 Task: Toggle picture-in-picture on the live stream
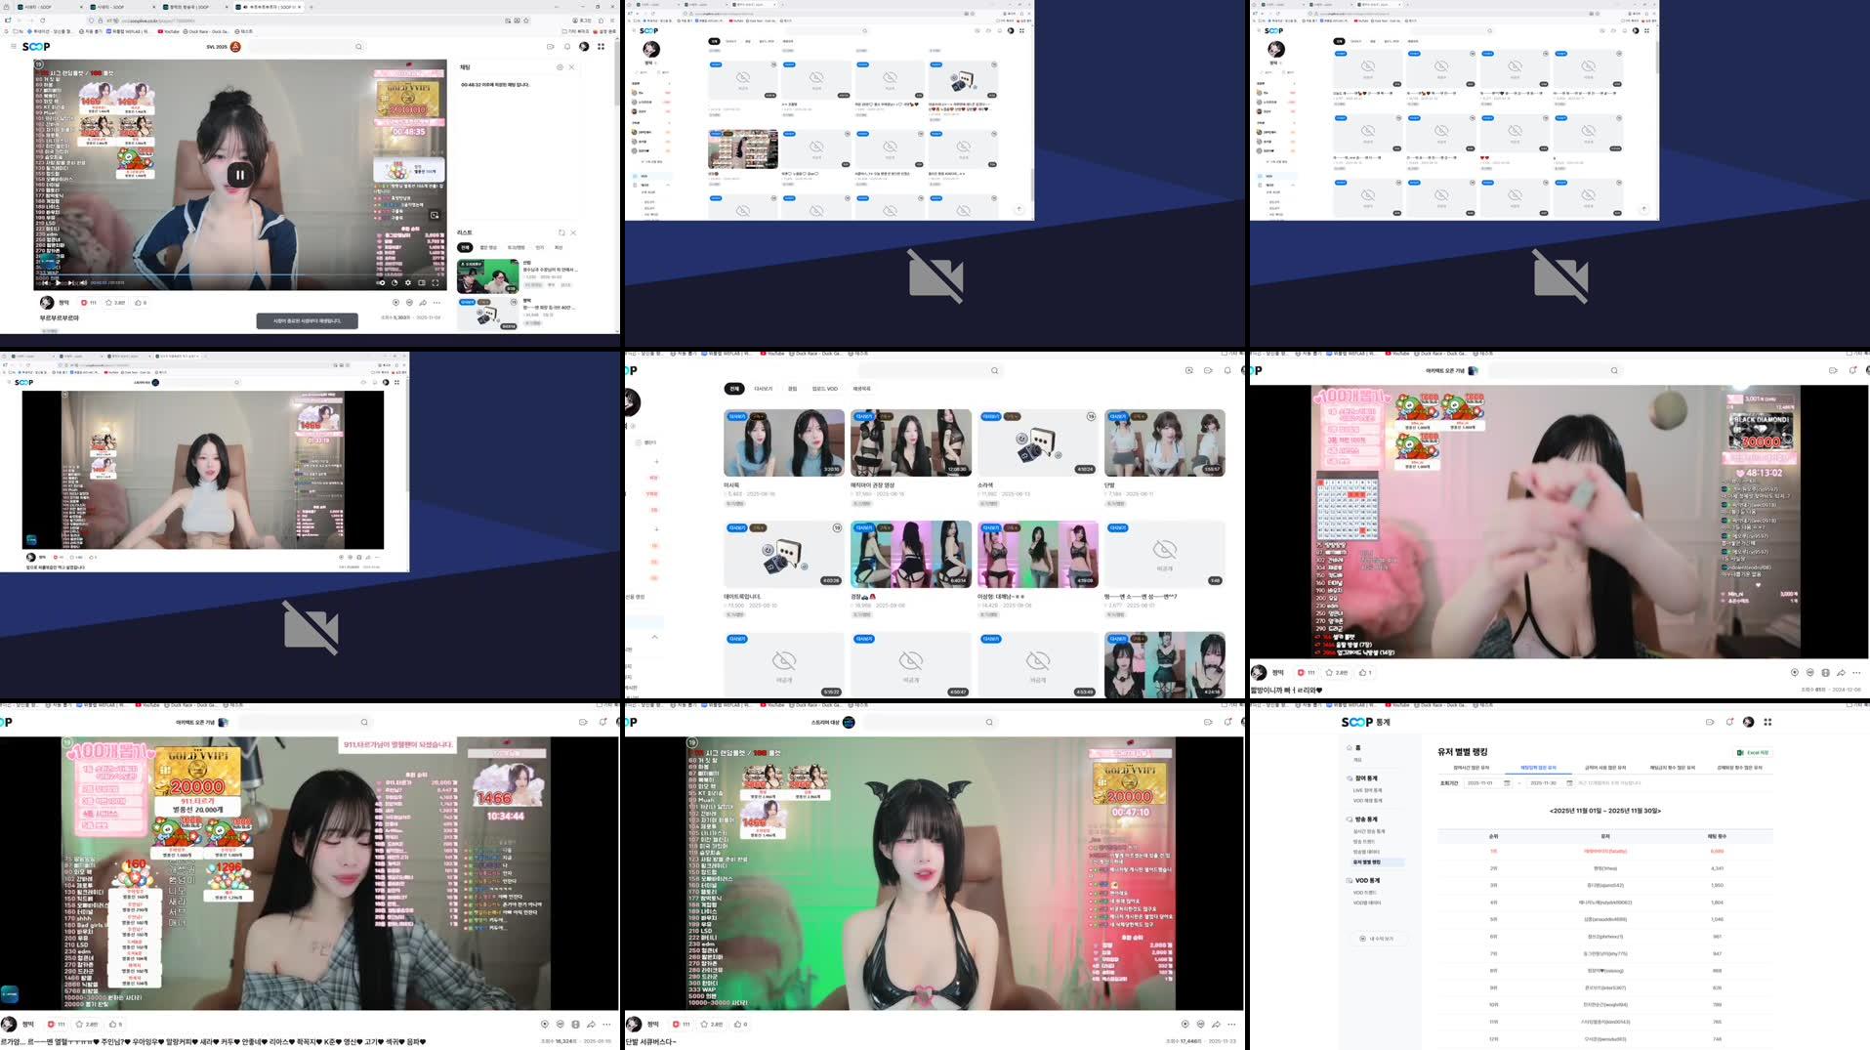(x=380, y=282)
